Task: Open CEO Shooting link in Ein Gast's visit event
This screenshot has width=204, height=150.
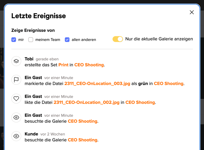Action: click(x=82, y=121)
